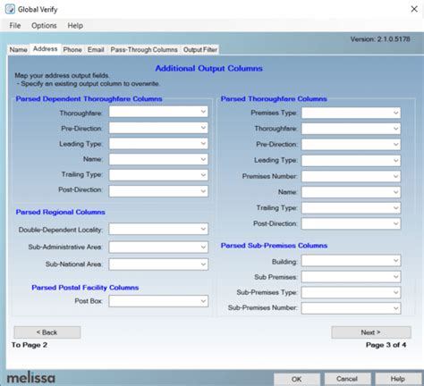Close the Global Verify window
This screenshot has width=424, height=386.
pos(414,9)
